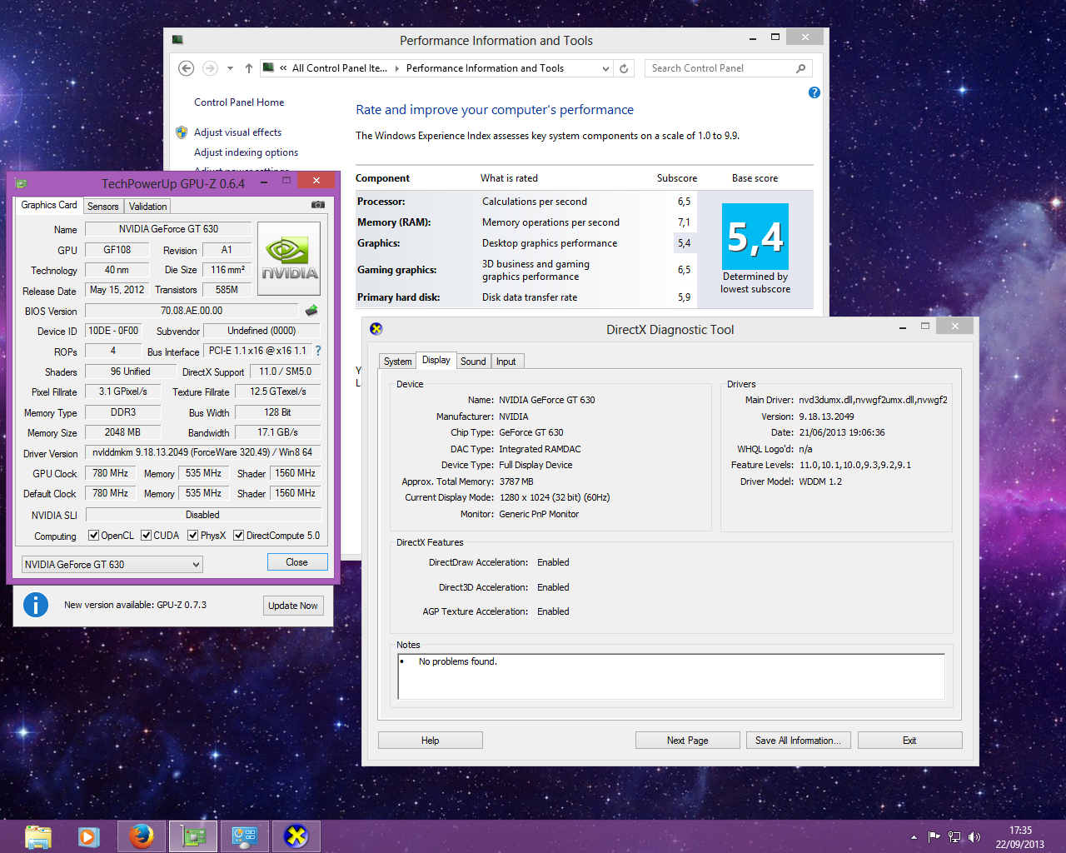Open media player taskbar icon
This screenshot has width=1066, height=853.
[x=89, y=836]
